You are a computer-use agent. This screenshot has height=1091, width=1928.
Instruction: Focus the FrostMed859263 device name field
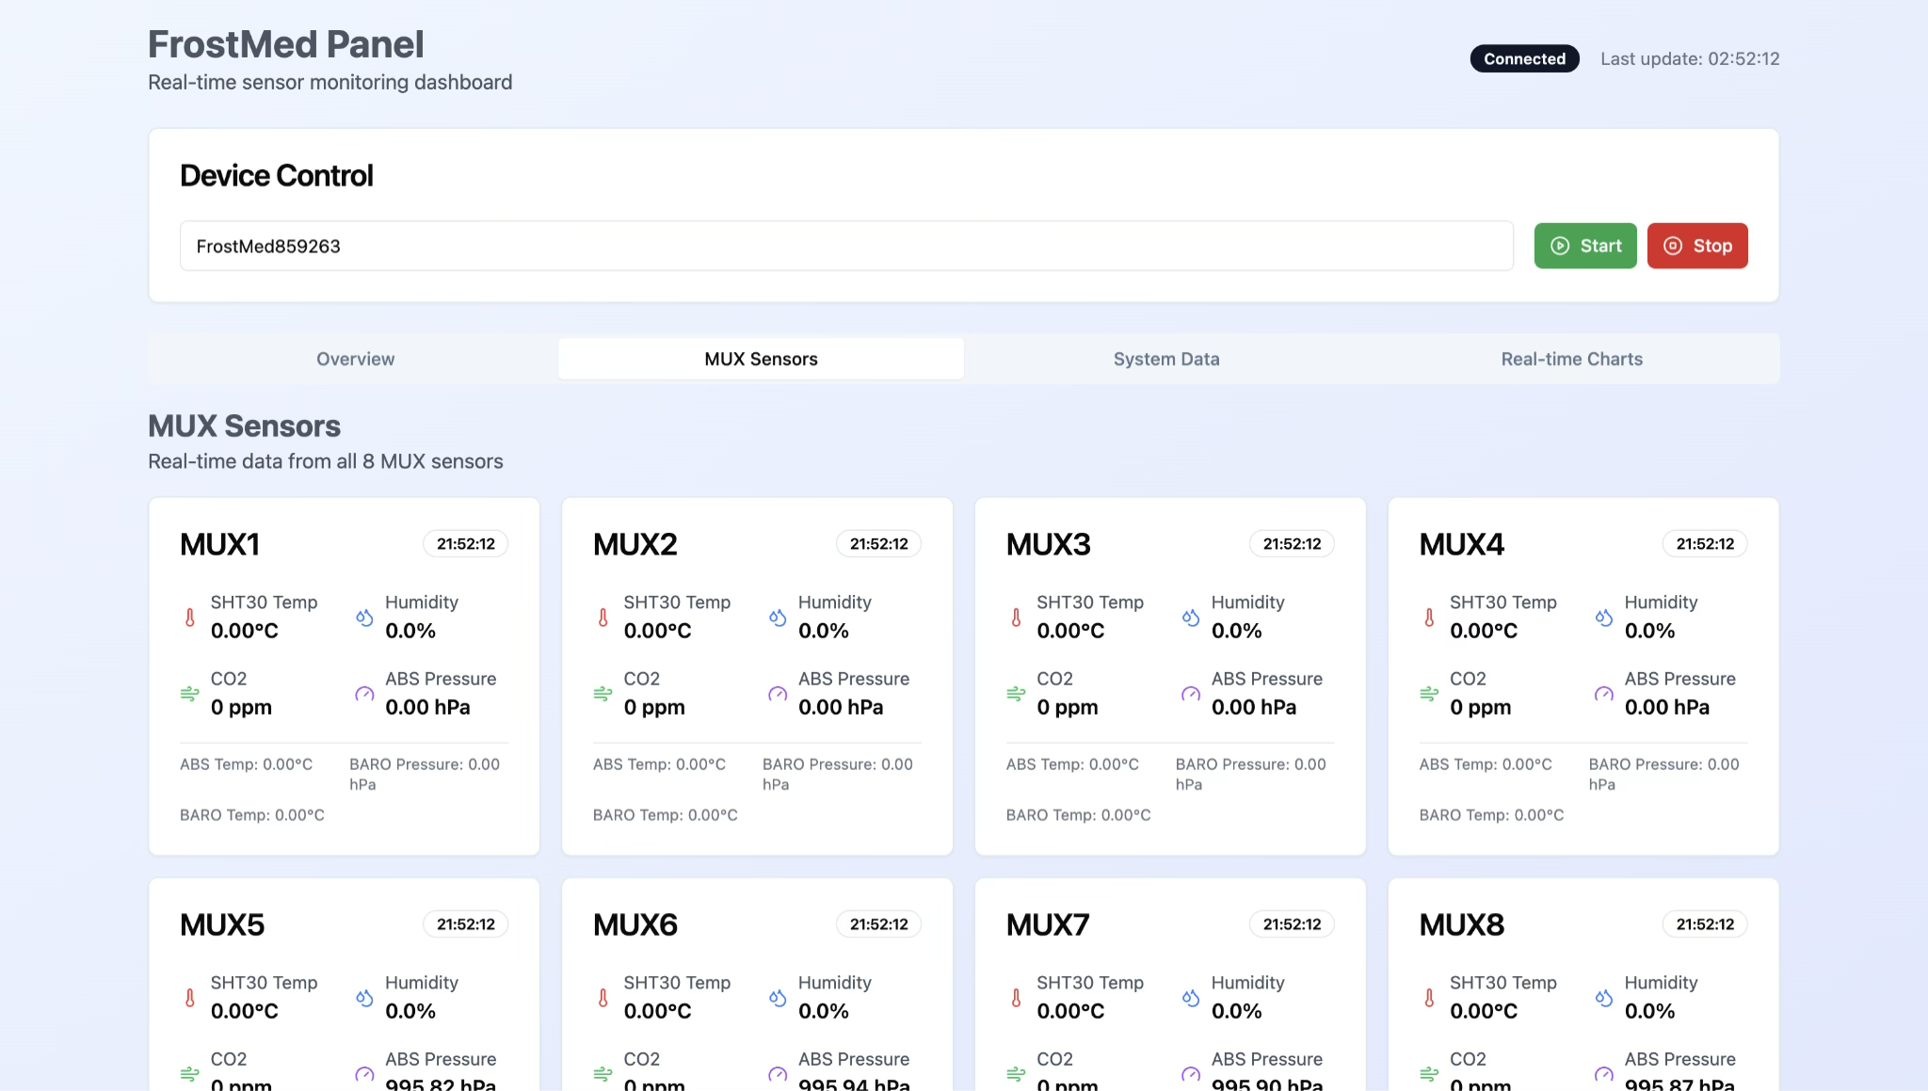click(845, 247)
